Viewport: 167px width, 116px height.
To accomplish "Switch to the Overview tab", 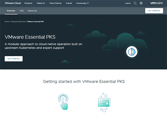I will [11, 11].
